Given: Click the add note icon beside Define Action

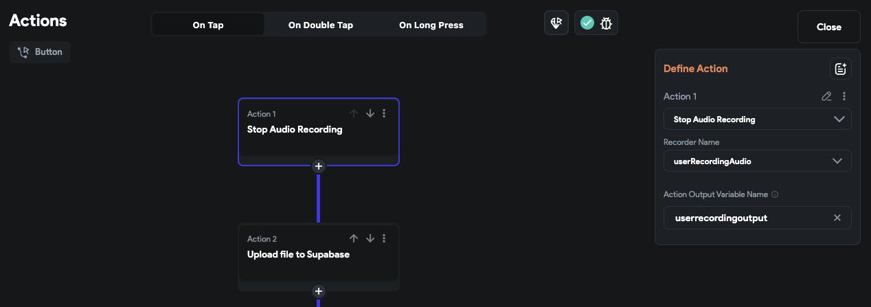Looking at the screenshot, I should [x=841, y=69].
